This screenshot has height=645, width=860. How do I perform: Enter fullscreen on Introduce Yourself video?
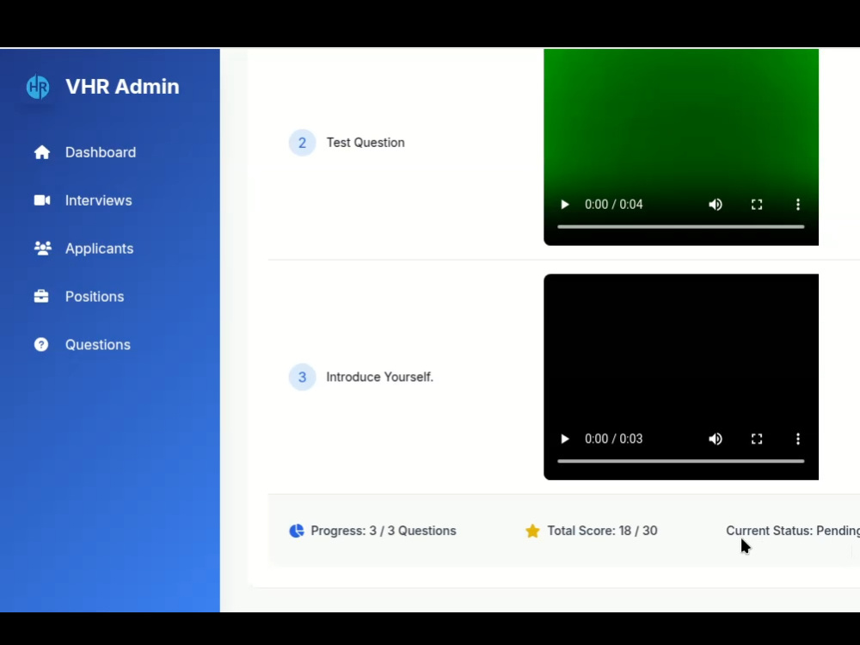click(x=757, y=439)
